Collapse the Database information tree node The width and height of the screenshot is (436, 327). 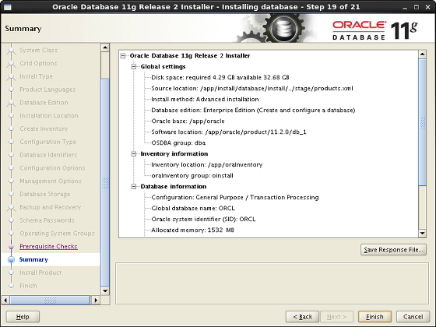click(x=134, y=187)
